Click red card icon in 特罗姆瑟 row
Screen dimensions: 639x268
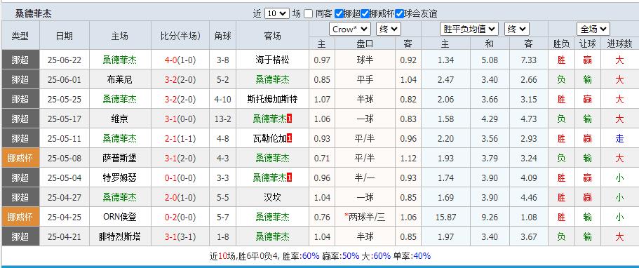point(290,177)
